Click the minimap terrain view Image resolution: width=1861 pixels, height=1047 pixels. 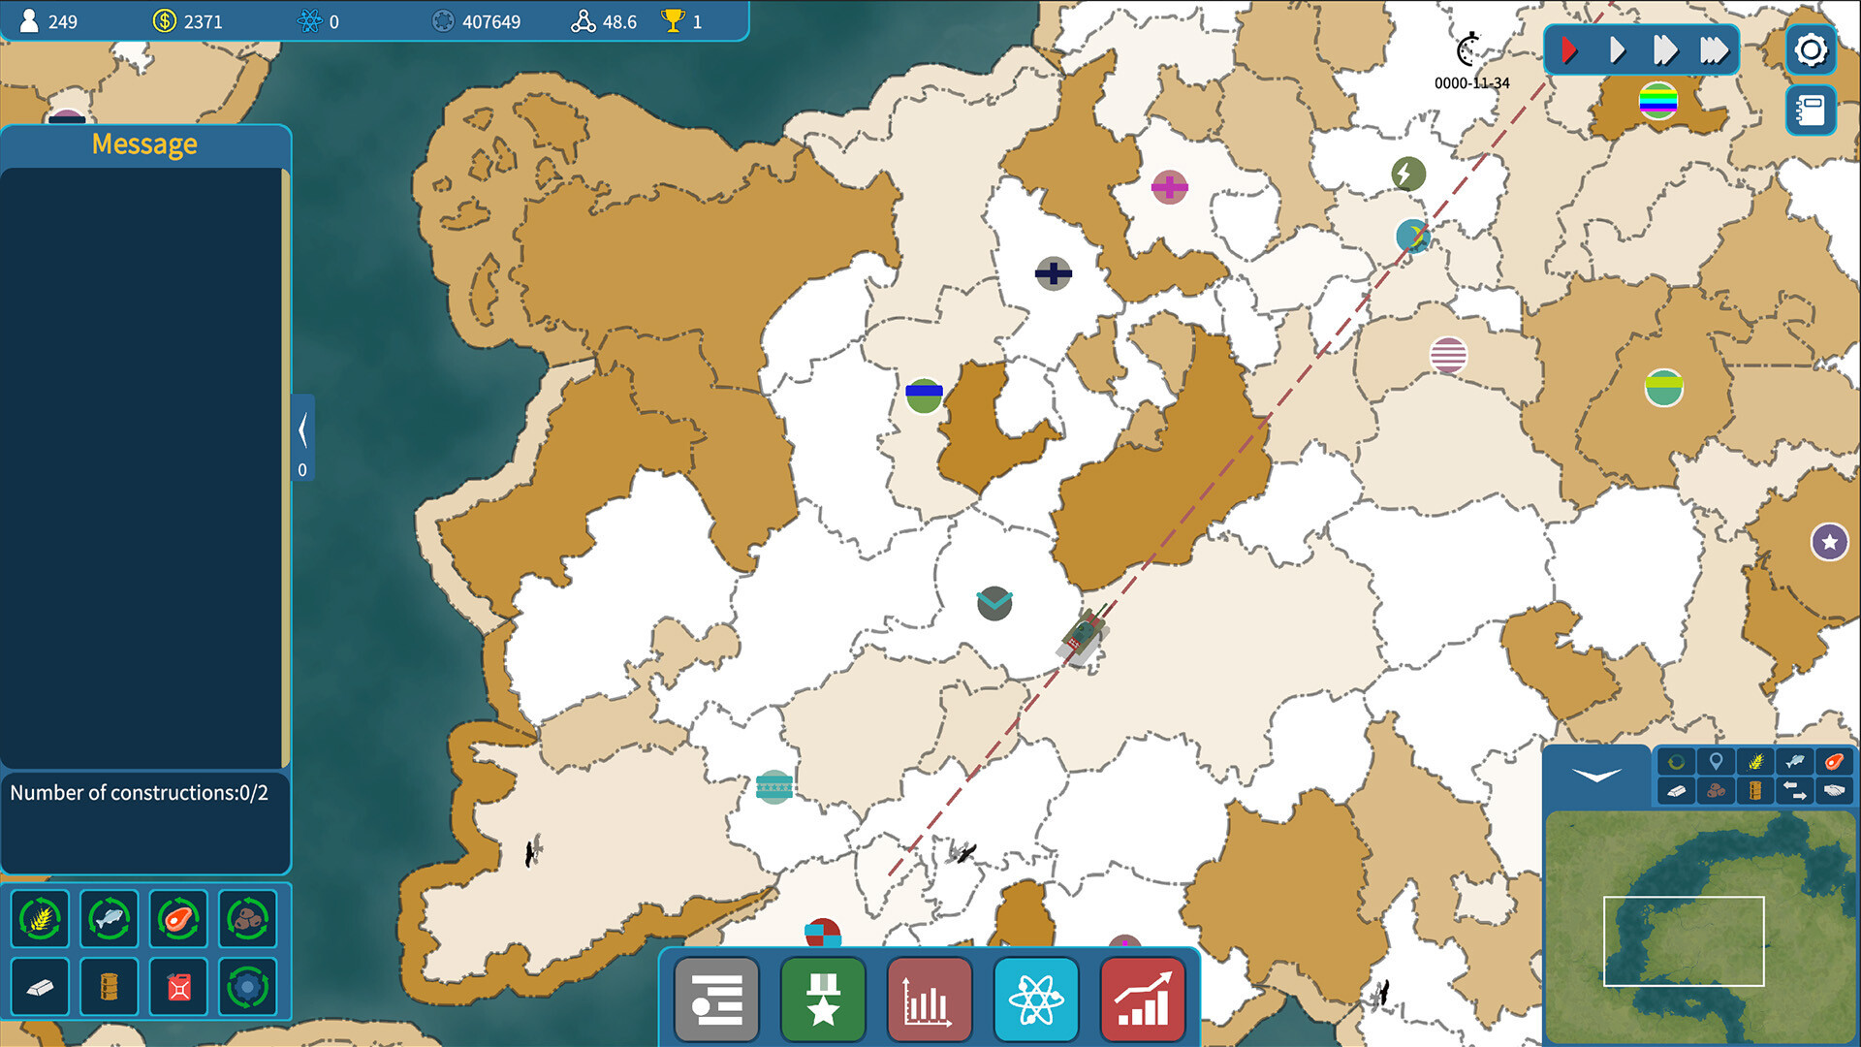coord(1700,927)
